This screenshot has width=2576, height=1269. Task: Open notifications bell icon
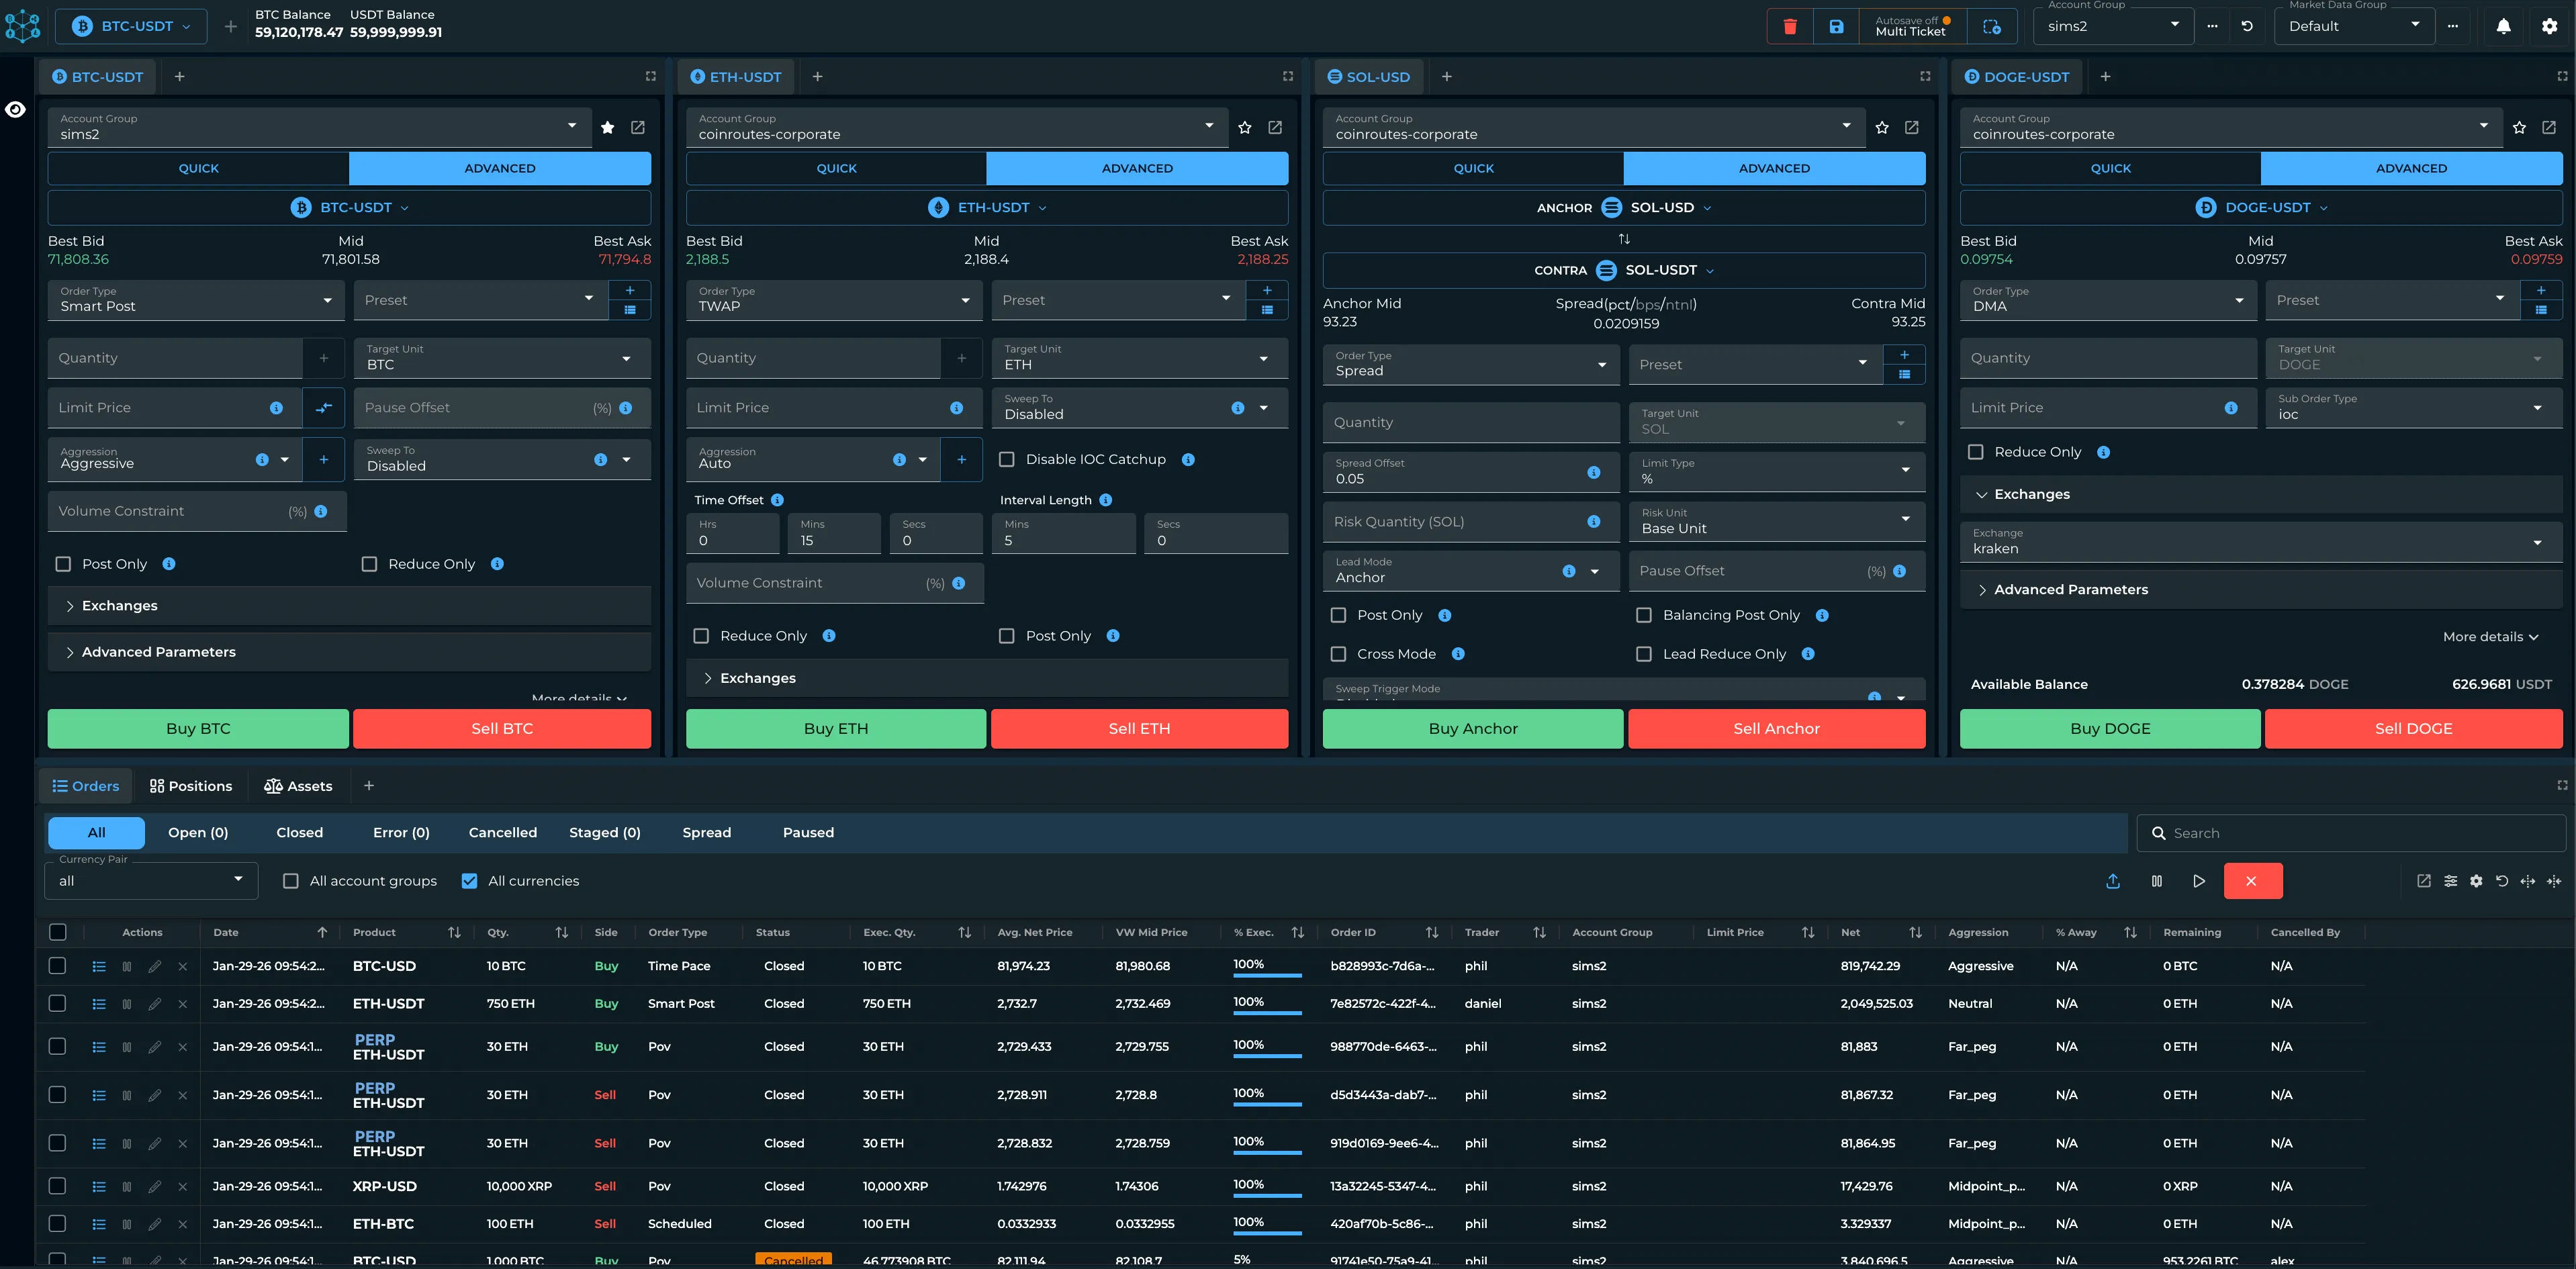[2503, 27]
